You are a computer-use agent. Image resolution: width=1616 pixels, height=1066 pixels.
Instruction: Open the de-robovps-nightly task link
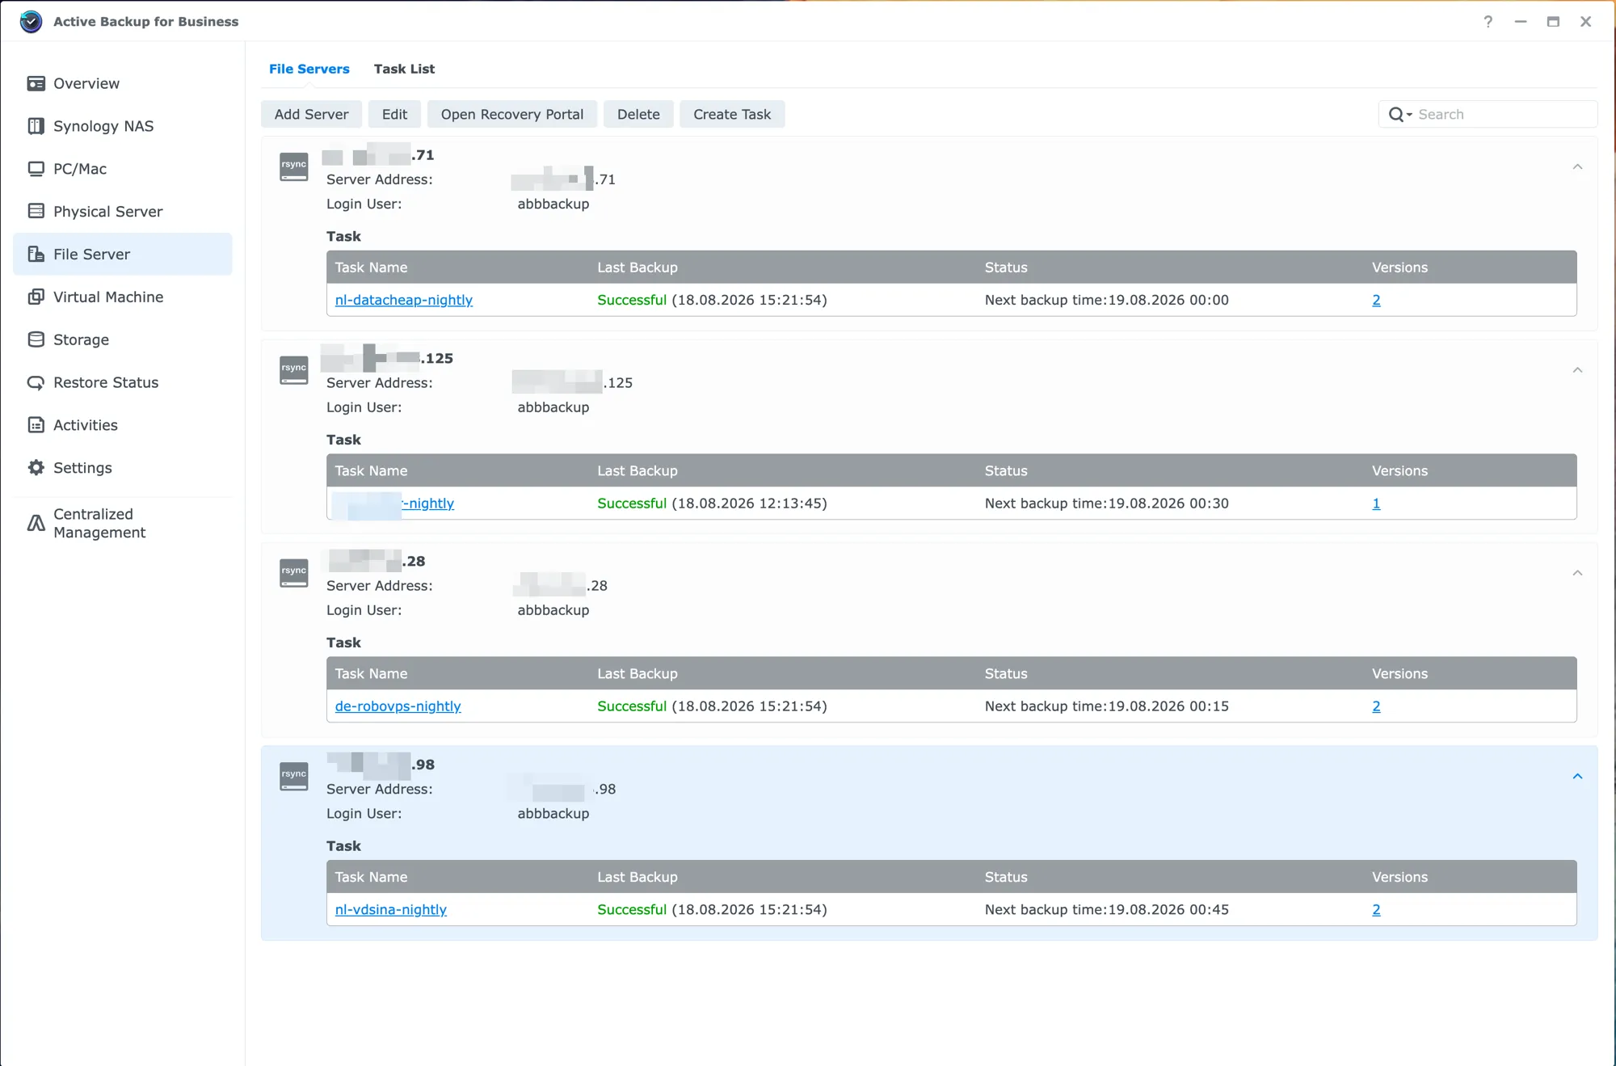pos(398,706)
